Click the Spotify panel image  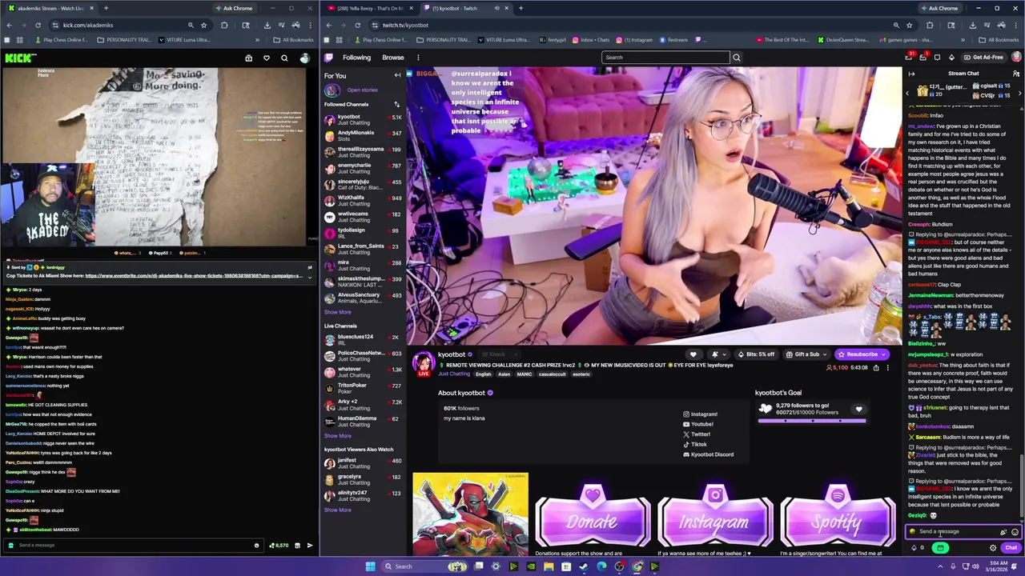[838, 516]
